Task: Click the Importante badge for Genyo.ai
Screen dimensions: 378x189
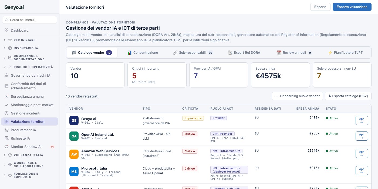Action: coord(193,118)
